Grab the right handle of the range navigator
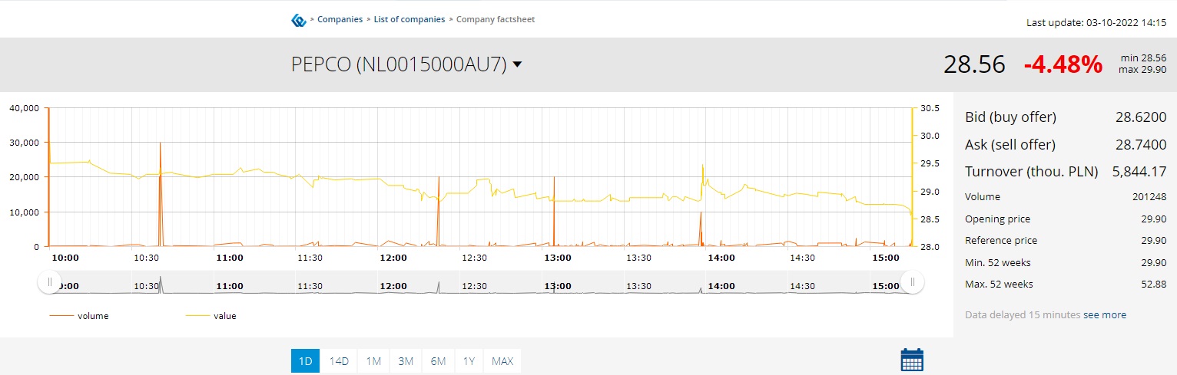 click(913, 282)
